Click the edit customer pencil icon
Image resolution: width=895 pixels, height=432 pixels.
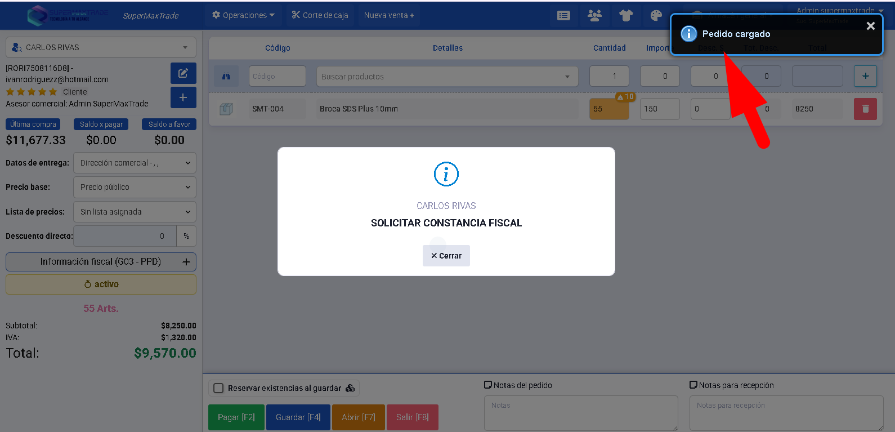pyautogui.click(x=183, y=73)
